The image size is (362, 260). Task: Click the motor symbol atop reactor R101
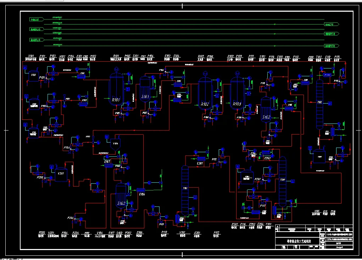coord(117,70)
